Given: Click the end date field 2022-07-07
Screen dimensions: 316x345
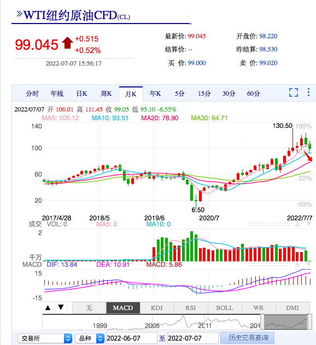Looking at the screenshot, I should (x=193, y=338).
